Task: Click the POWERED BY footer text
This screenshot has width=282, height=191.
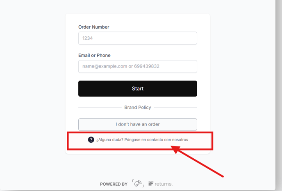Action: pos(114,184)
